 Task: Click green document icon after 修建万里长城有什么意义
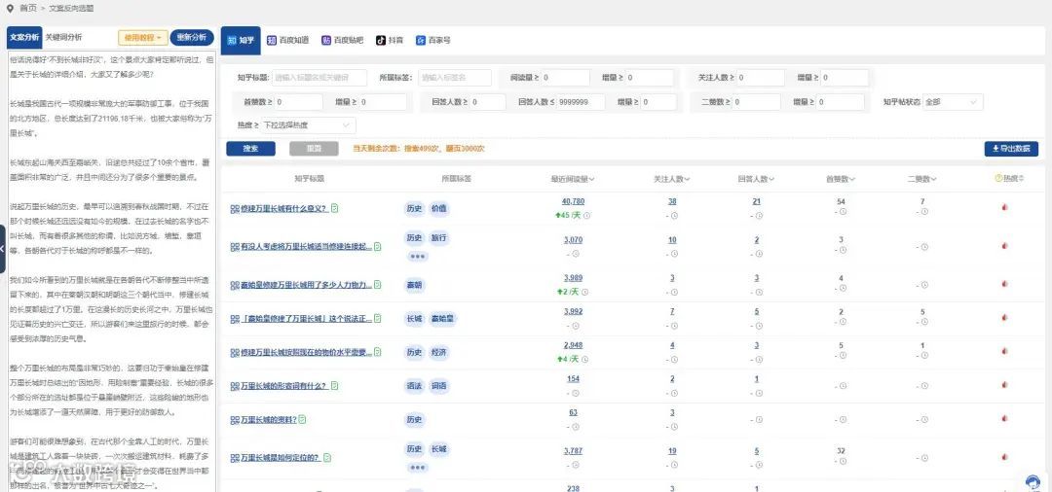[334, 208]
